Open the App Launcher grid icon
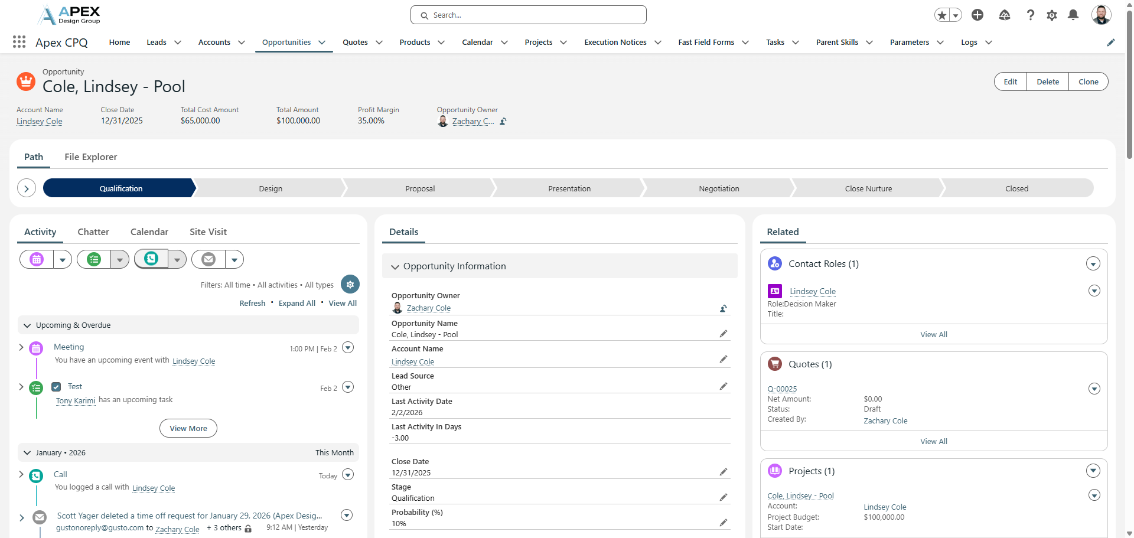 [19, 42]
